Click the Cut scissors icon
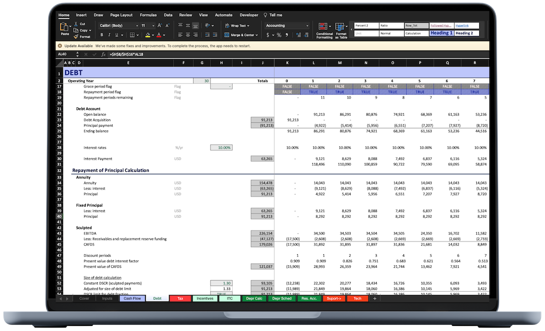This screenshot has height=331, width=545. [x=76, y=24]
